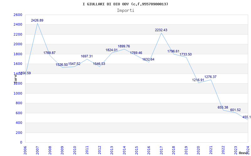Click the 1000 y-axis value

point(18,93)
